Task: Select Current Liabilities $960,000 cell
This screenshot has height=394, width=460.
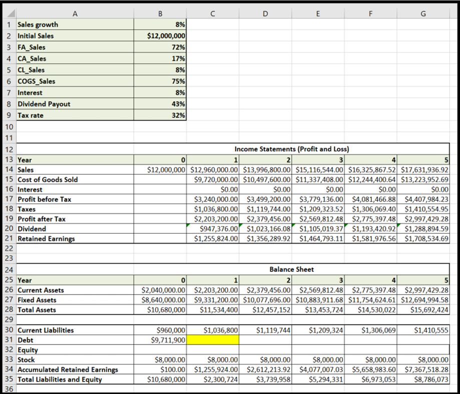Action: click(x=160, y=330)
